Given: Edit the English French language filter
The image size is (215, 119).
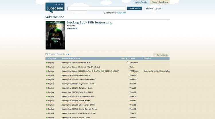Looking at the screenshot, I should click(x=68, y=54).
